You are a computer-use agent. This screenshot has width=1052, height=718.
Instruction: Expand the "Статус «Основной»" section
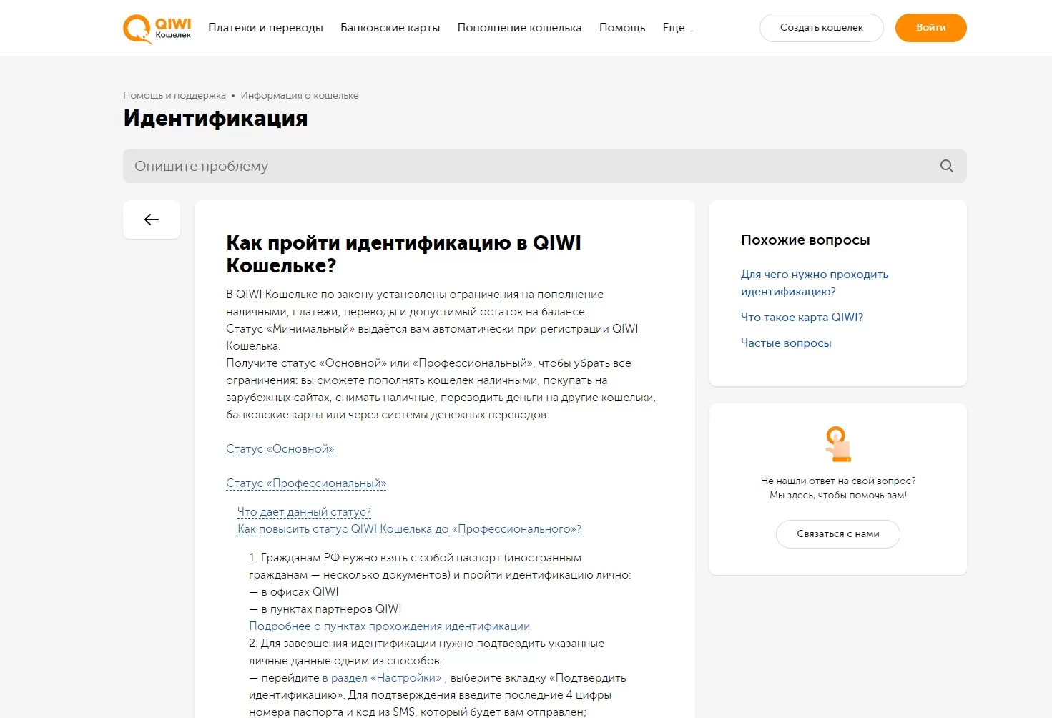280,448
